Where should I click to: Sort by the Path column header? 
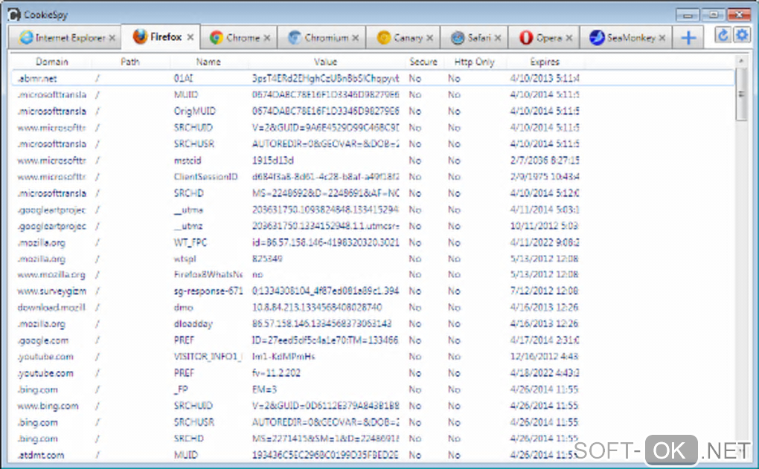(129, 62)
